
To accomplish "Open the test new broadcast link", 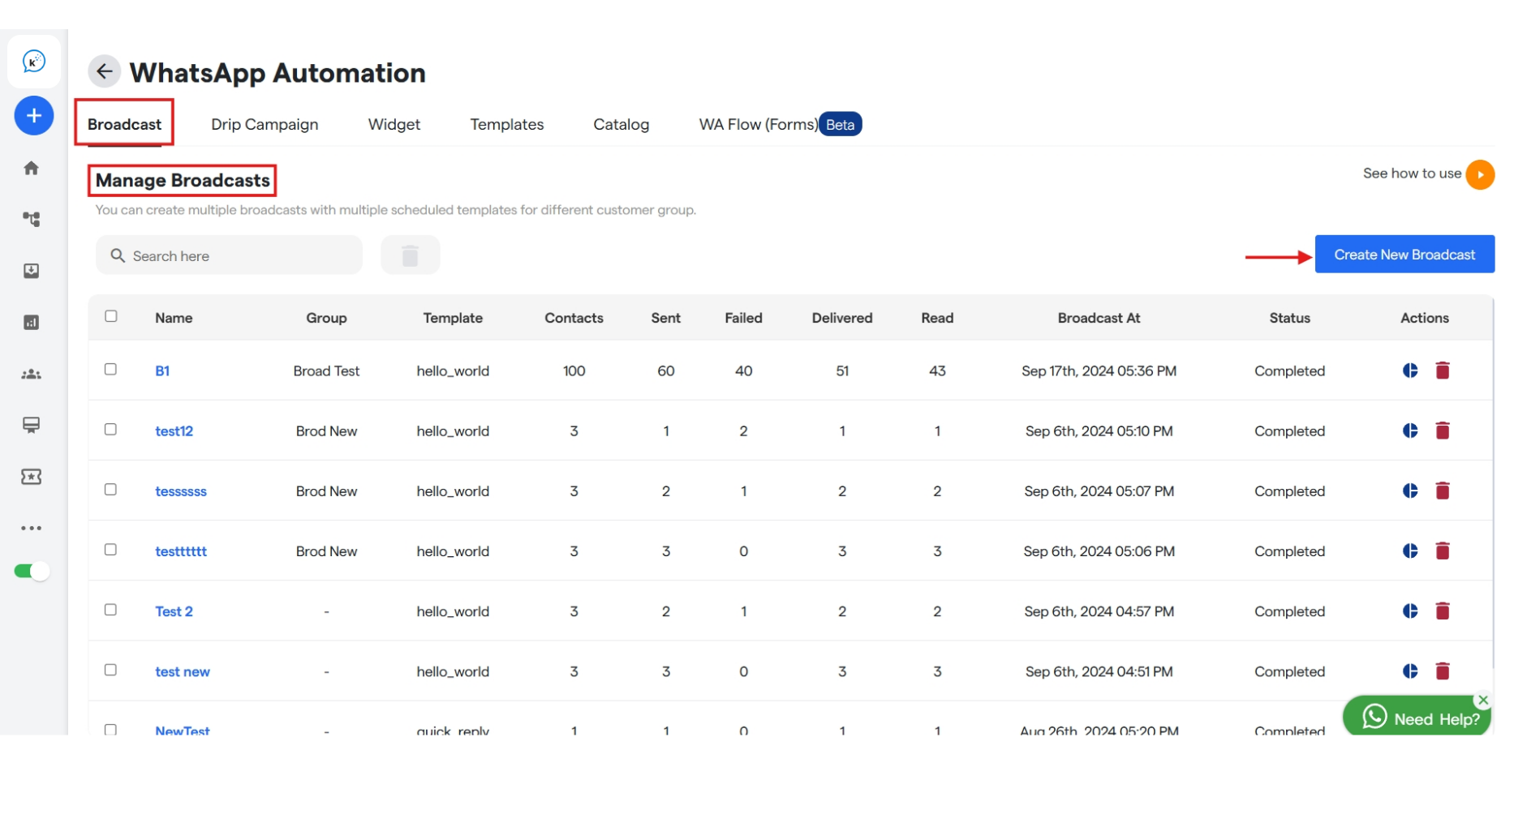I will coord(183,671).
